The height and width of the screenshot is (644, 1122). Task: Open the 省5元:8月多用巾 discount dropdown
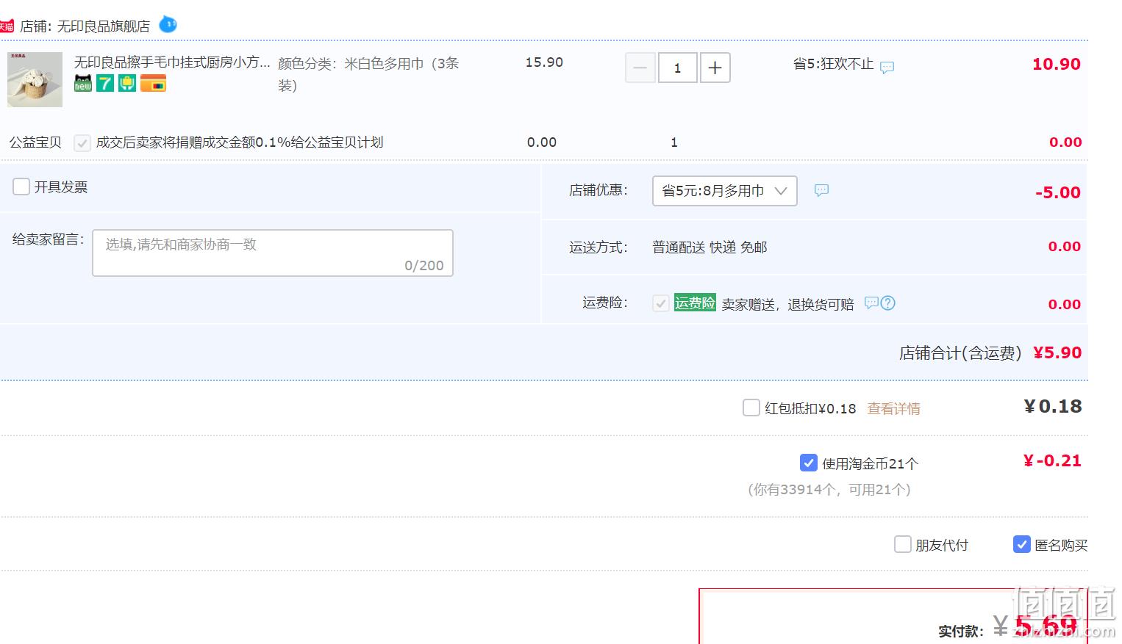pos(724,191)
